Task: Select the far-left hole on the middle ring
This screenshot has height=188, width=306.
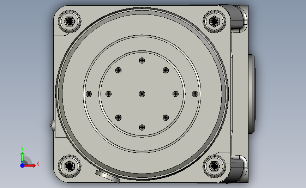Action: (89, 94)
